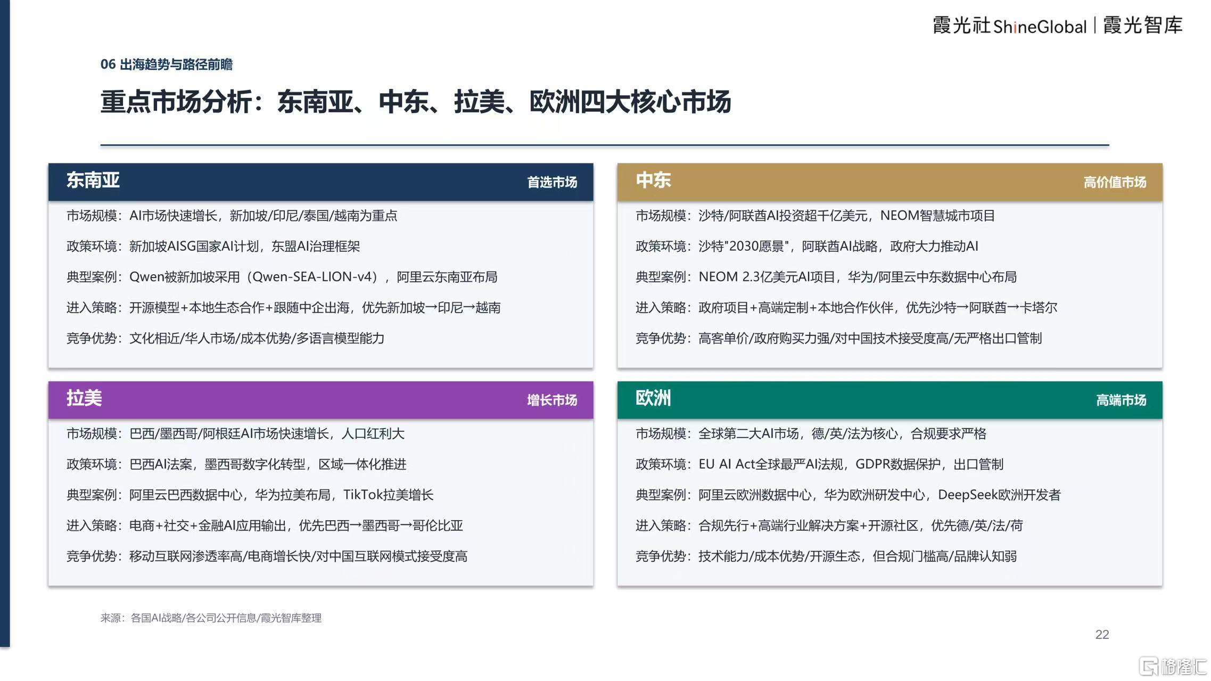Select the line about 新加坡/印尼/泰国/越南为重点
The height and width of the screenshot is (681, 1211).
coord(232,216)
